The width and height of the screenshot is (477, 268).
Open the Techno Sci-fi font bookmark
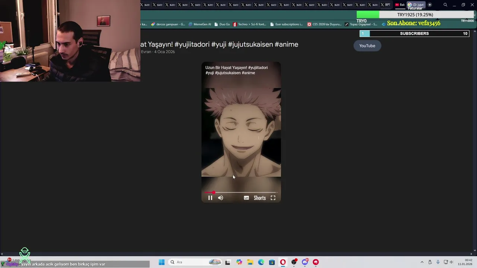[250, 24]
